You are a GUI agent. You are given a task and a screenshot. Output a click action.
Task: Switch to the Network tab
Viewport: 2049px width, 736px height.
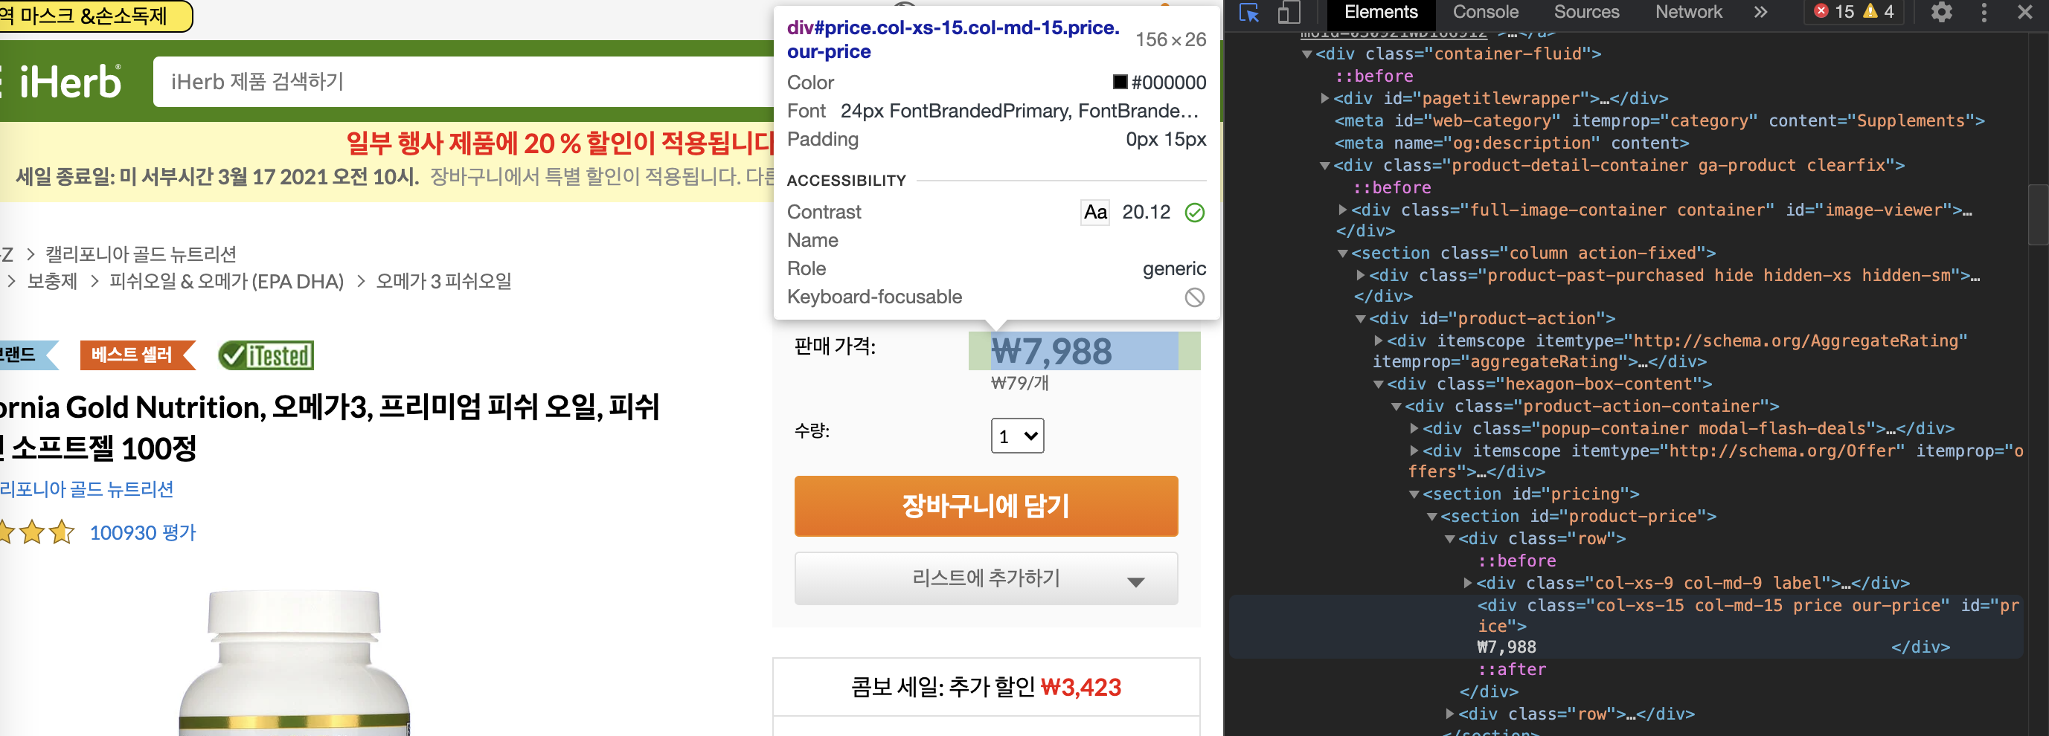tap(1688, 13)
